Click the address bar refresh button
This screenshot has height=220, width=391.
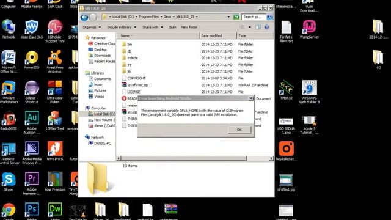click(236, 17)
